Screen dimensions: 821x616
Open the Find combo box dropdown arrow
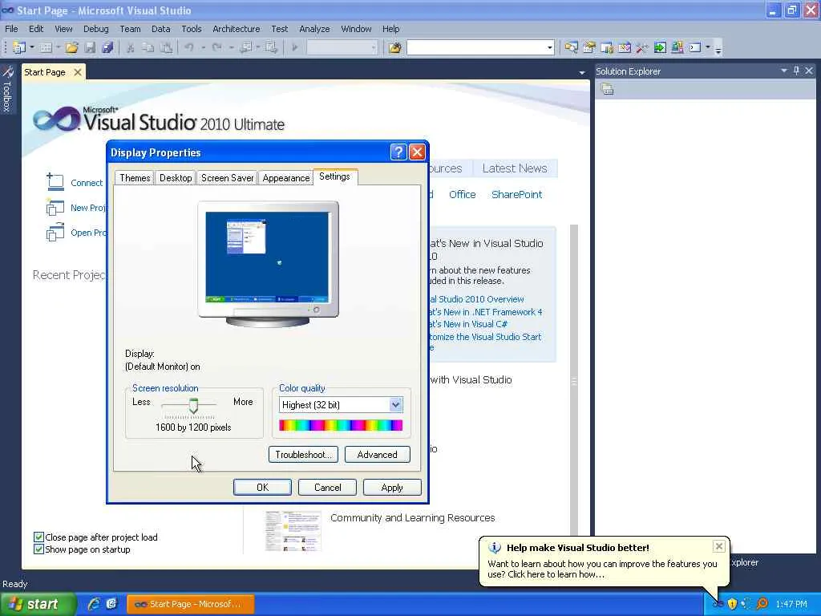point(549,47)
